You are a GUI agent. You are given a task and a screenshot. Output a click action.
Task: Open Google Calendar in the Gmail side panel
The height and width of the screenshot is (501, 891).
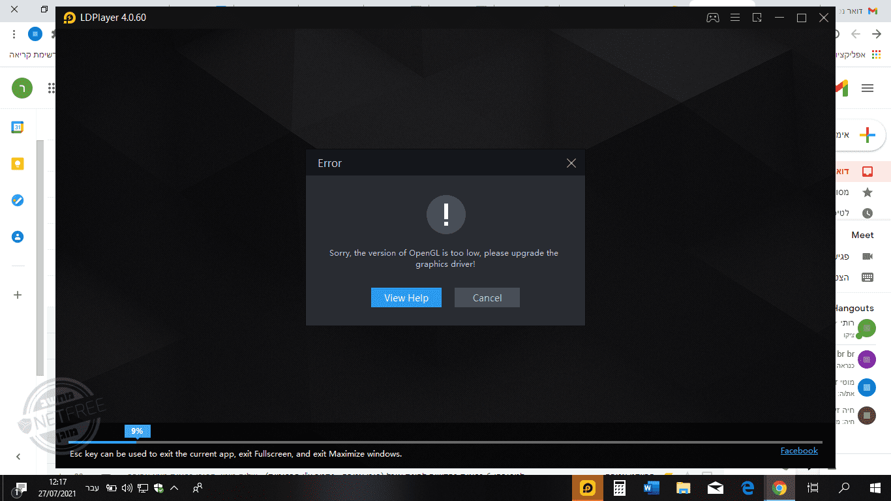pos(18,127)
